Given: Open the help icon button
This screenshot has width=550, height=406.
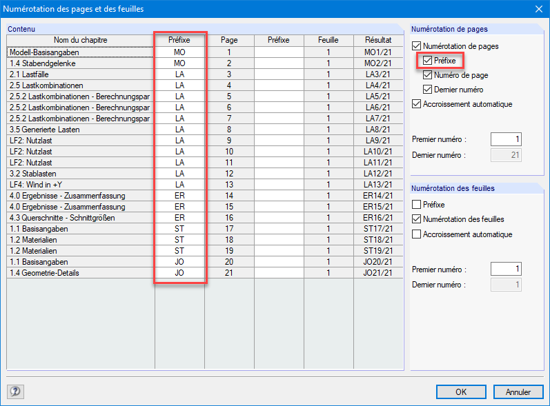Looking at the screenshot, I should (x=15, y=392).
